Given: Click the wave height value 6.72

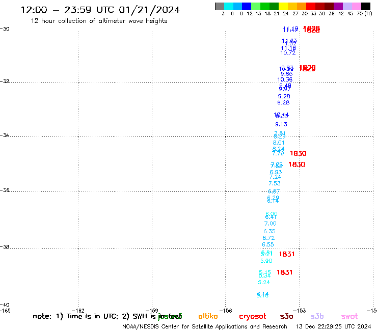Looking at the screenshot, I should click(x=268, y=238).
